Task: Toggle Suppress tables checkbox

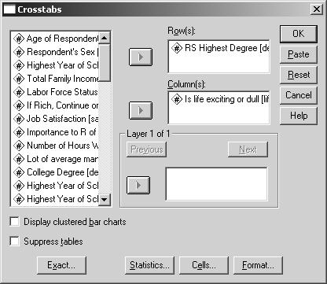Action: click(15, 242)
